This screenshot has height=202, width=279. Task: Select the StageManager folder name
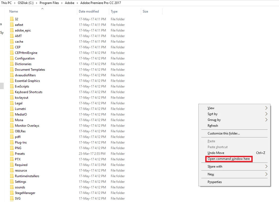point(25,193)
